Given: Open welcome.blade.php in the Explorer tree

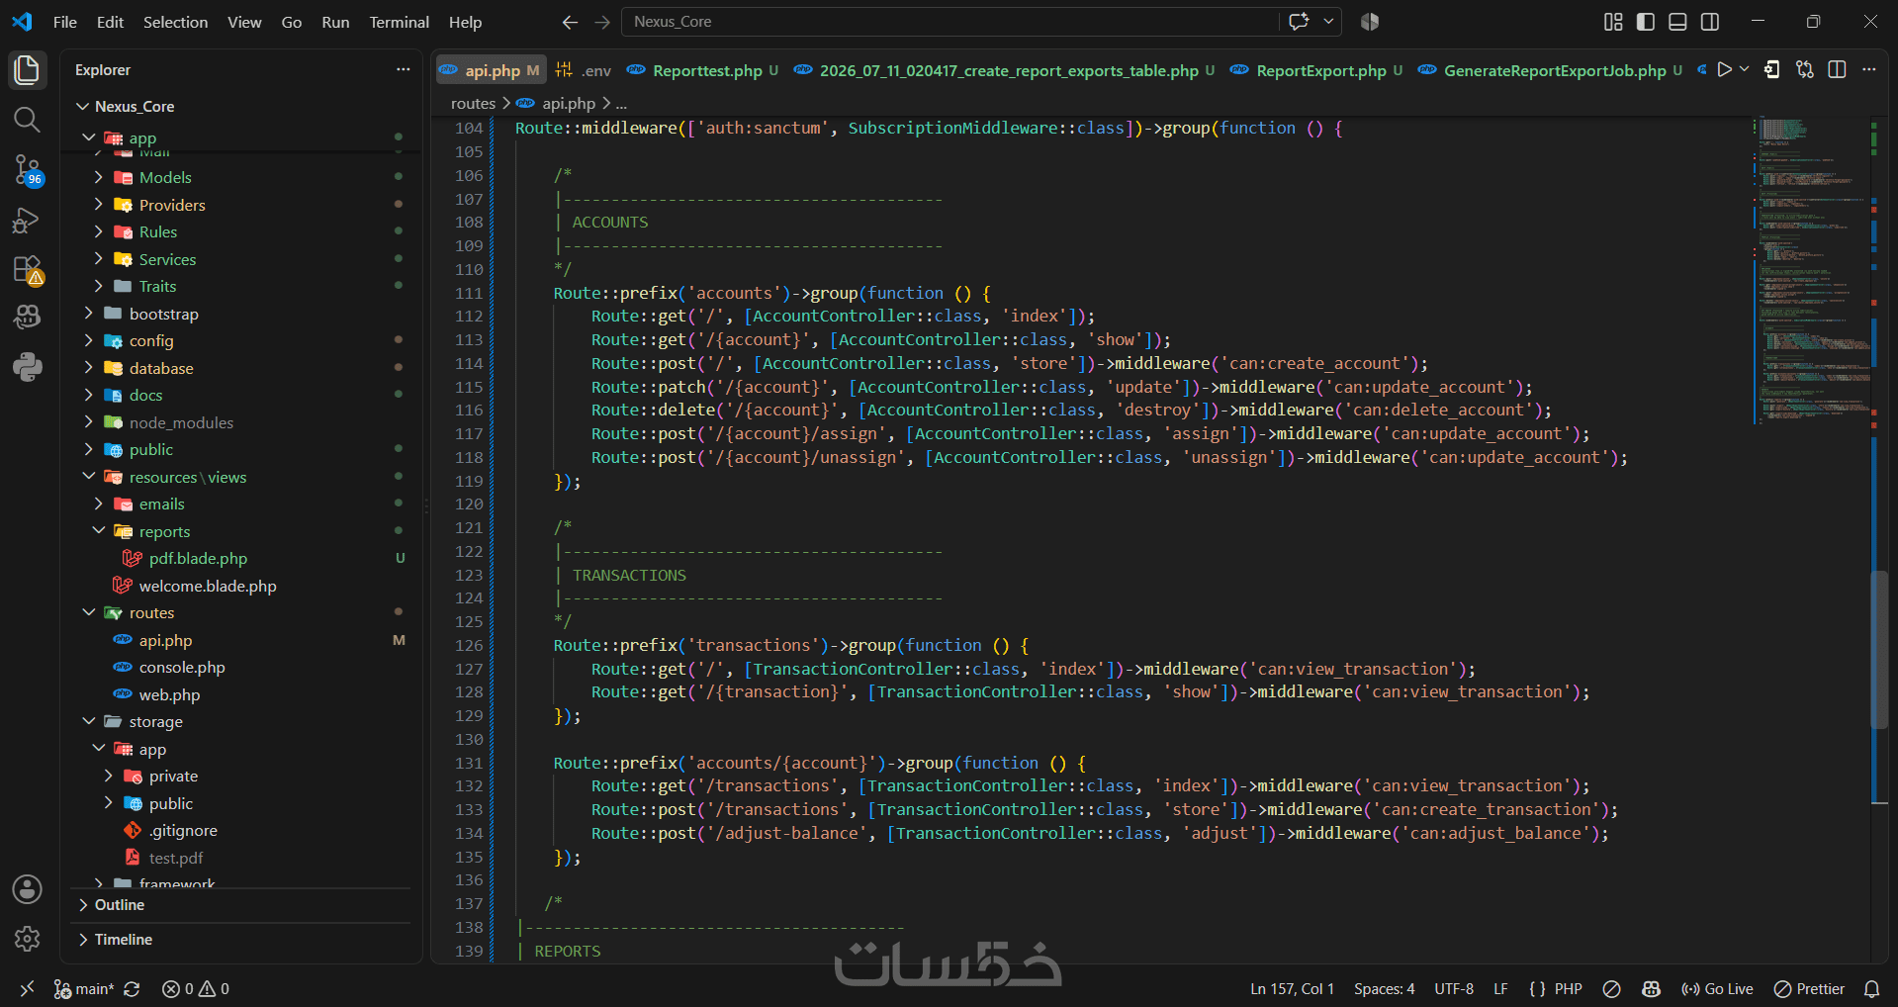Looking at the screenshot, I should tap(208, 586).
